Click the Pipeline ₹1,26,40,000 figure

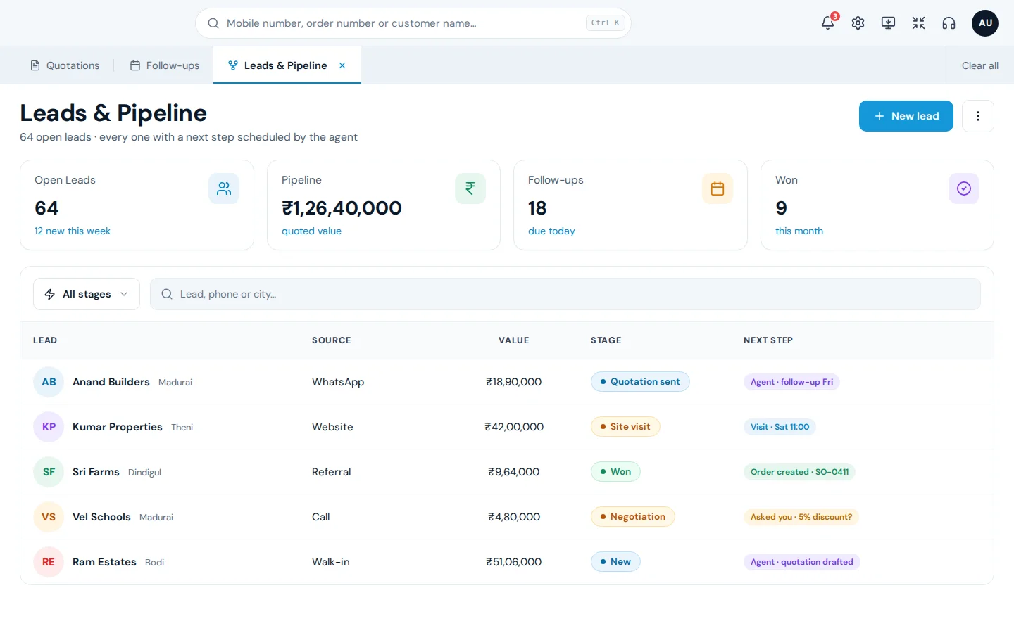click(x=342, y=208)
